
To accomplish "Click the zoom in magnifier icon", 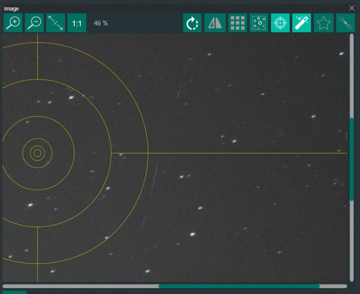I will [13, 23].
